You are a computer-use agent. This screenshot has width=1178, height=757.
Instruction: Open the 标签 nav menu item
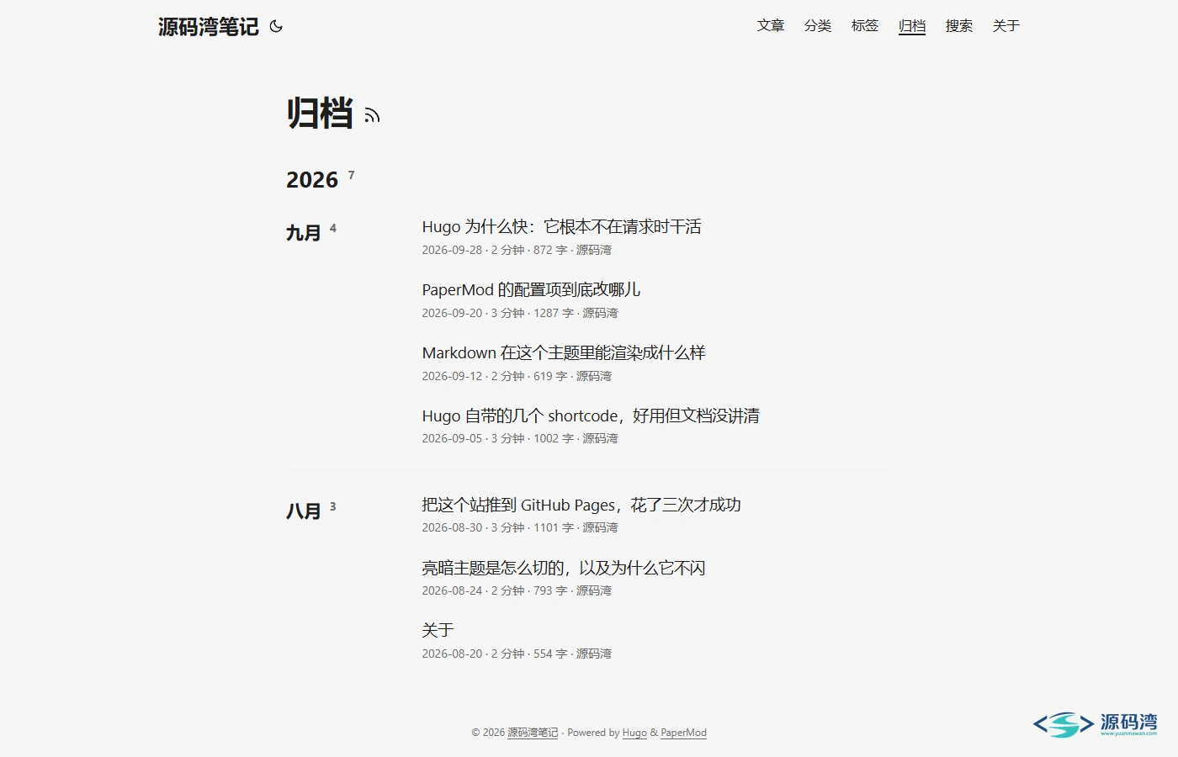(865, 26)
